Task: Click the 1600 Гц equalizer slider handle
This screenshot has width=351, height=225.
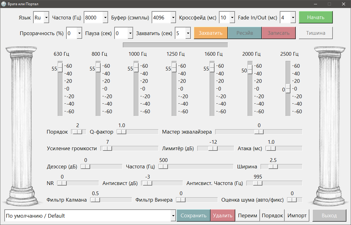Action: click(x=212, y=68)
